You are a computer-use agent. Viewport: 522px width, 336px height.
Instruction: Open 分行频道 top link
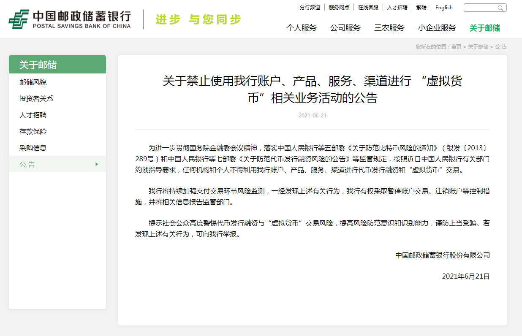pos(310,8)
